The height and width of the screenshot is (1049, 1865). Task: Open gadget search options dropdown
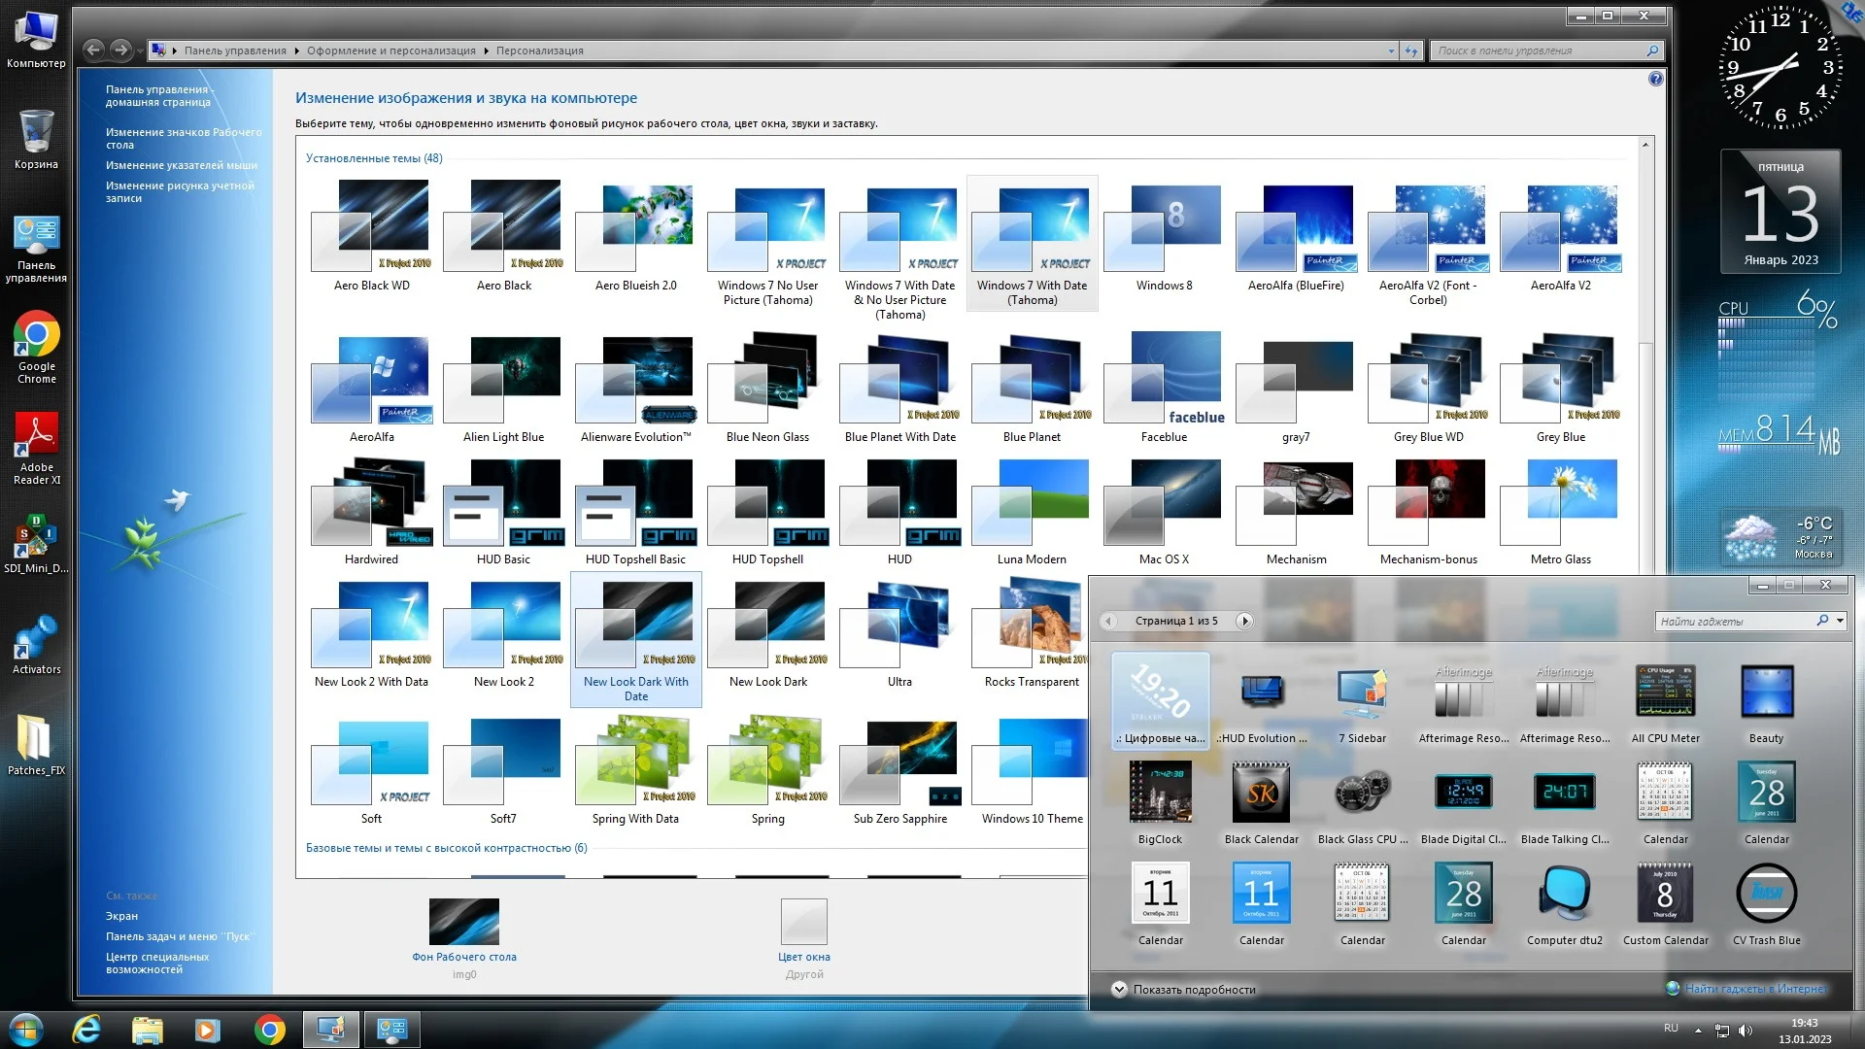[x=1840, y=621]
